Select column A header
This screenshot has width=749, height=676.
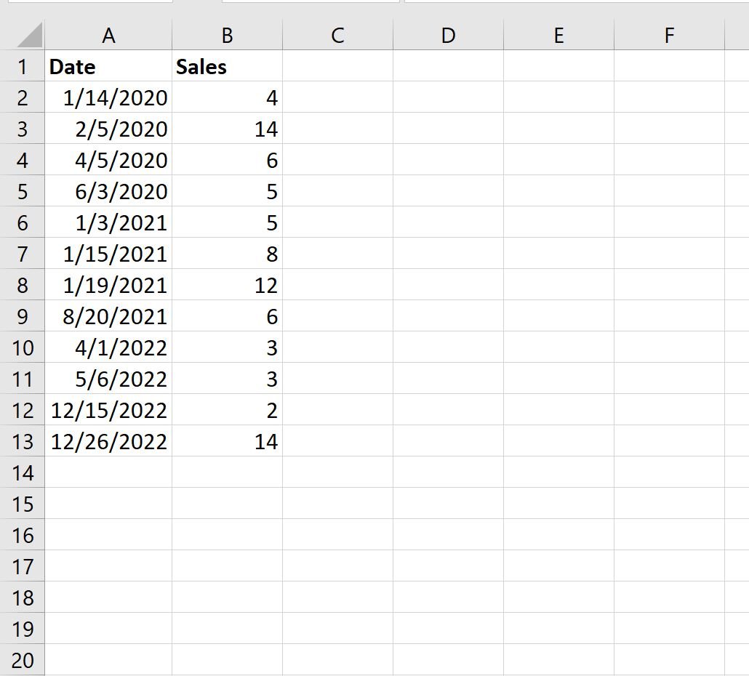point(108,36)
